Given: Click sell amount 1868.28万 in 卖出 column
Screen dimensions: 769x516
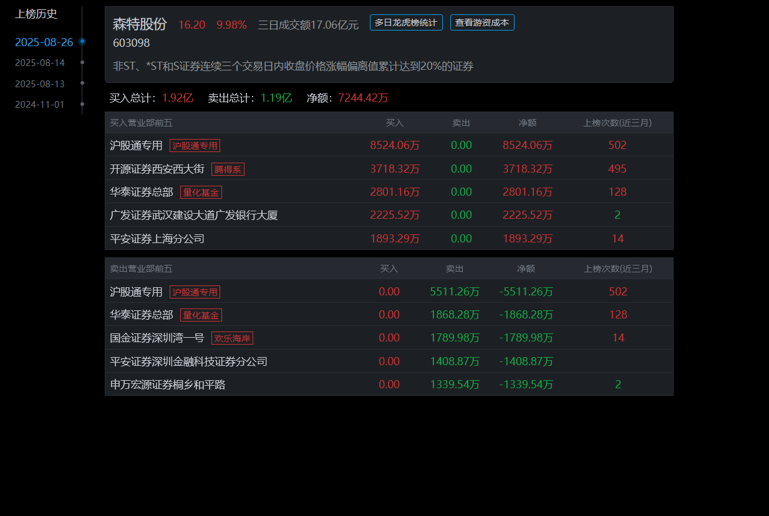Looking at the screenshot, I should coord(455,315).
